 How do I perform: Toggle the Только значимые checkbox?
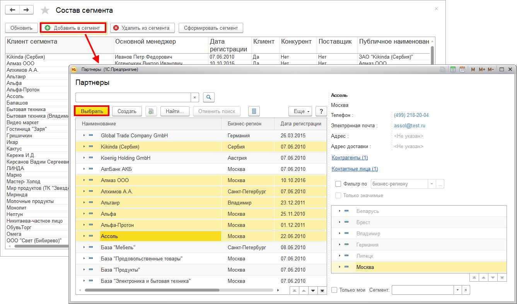pyautogui.click(x=338, y=196)
